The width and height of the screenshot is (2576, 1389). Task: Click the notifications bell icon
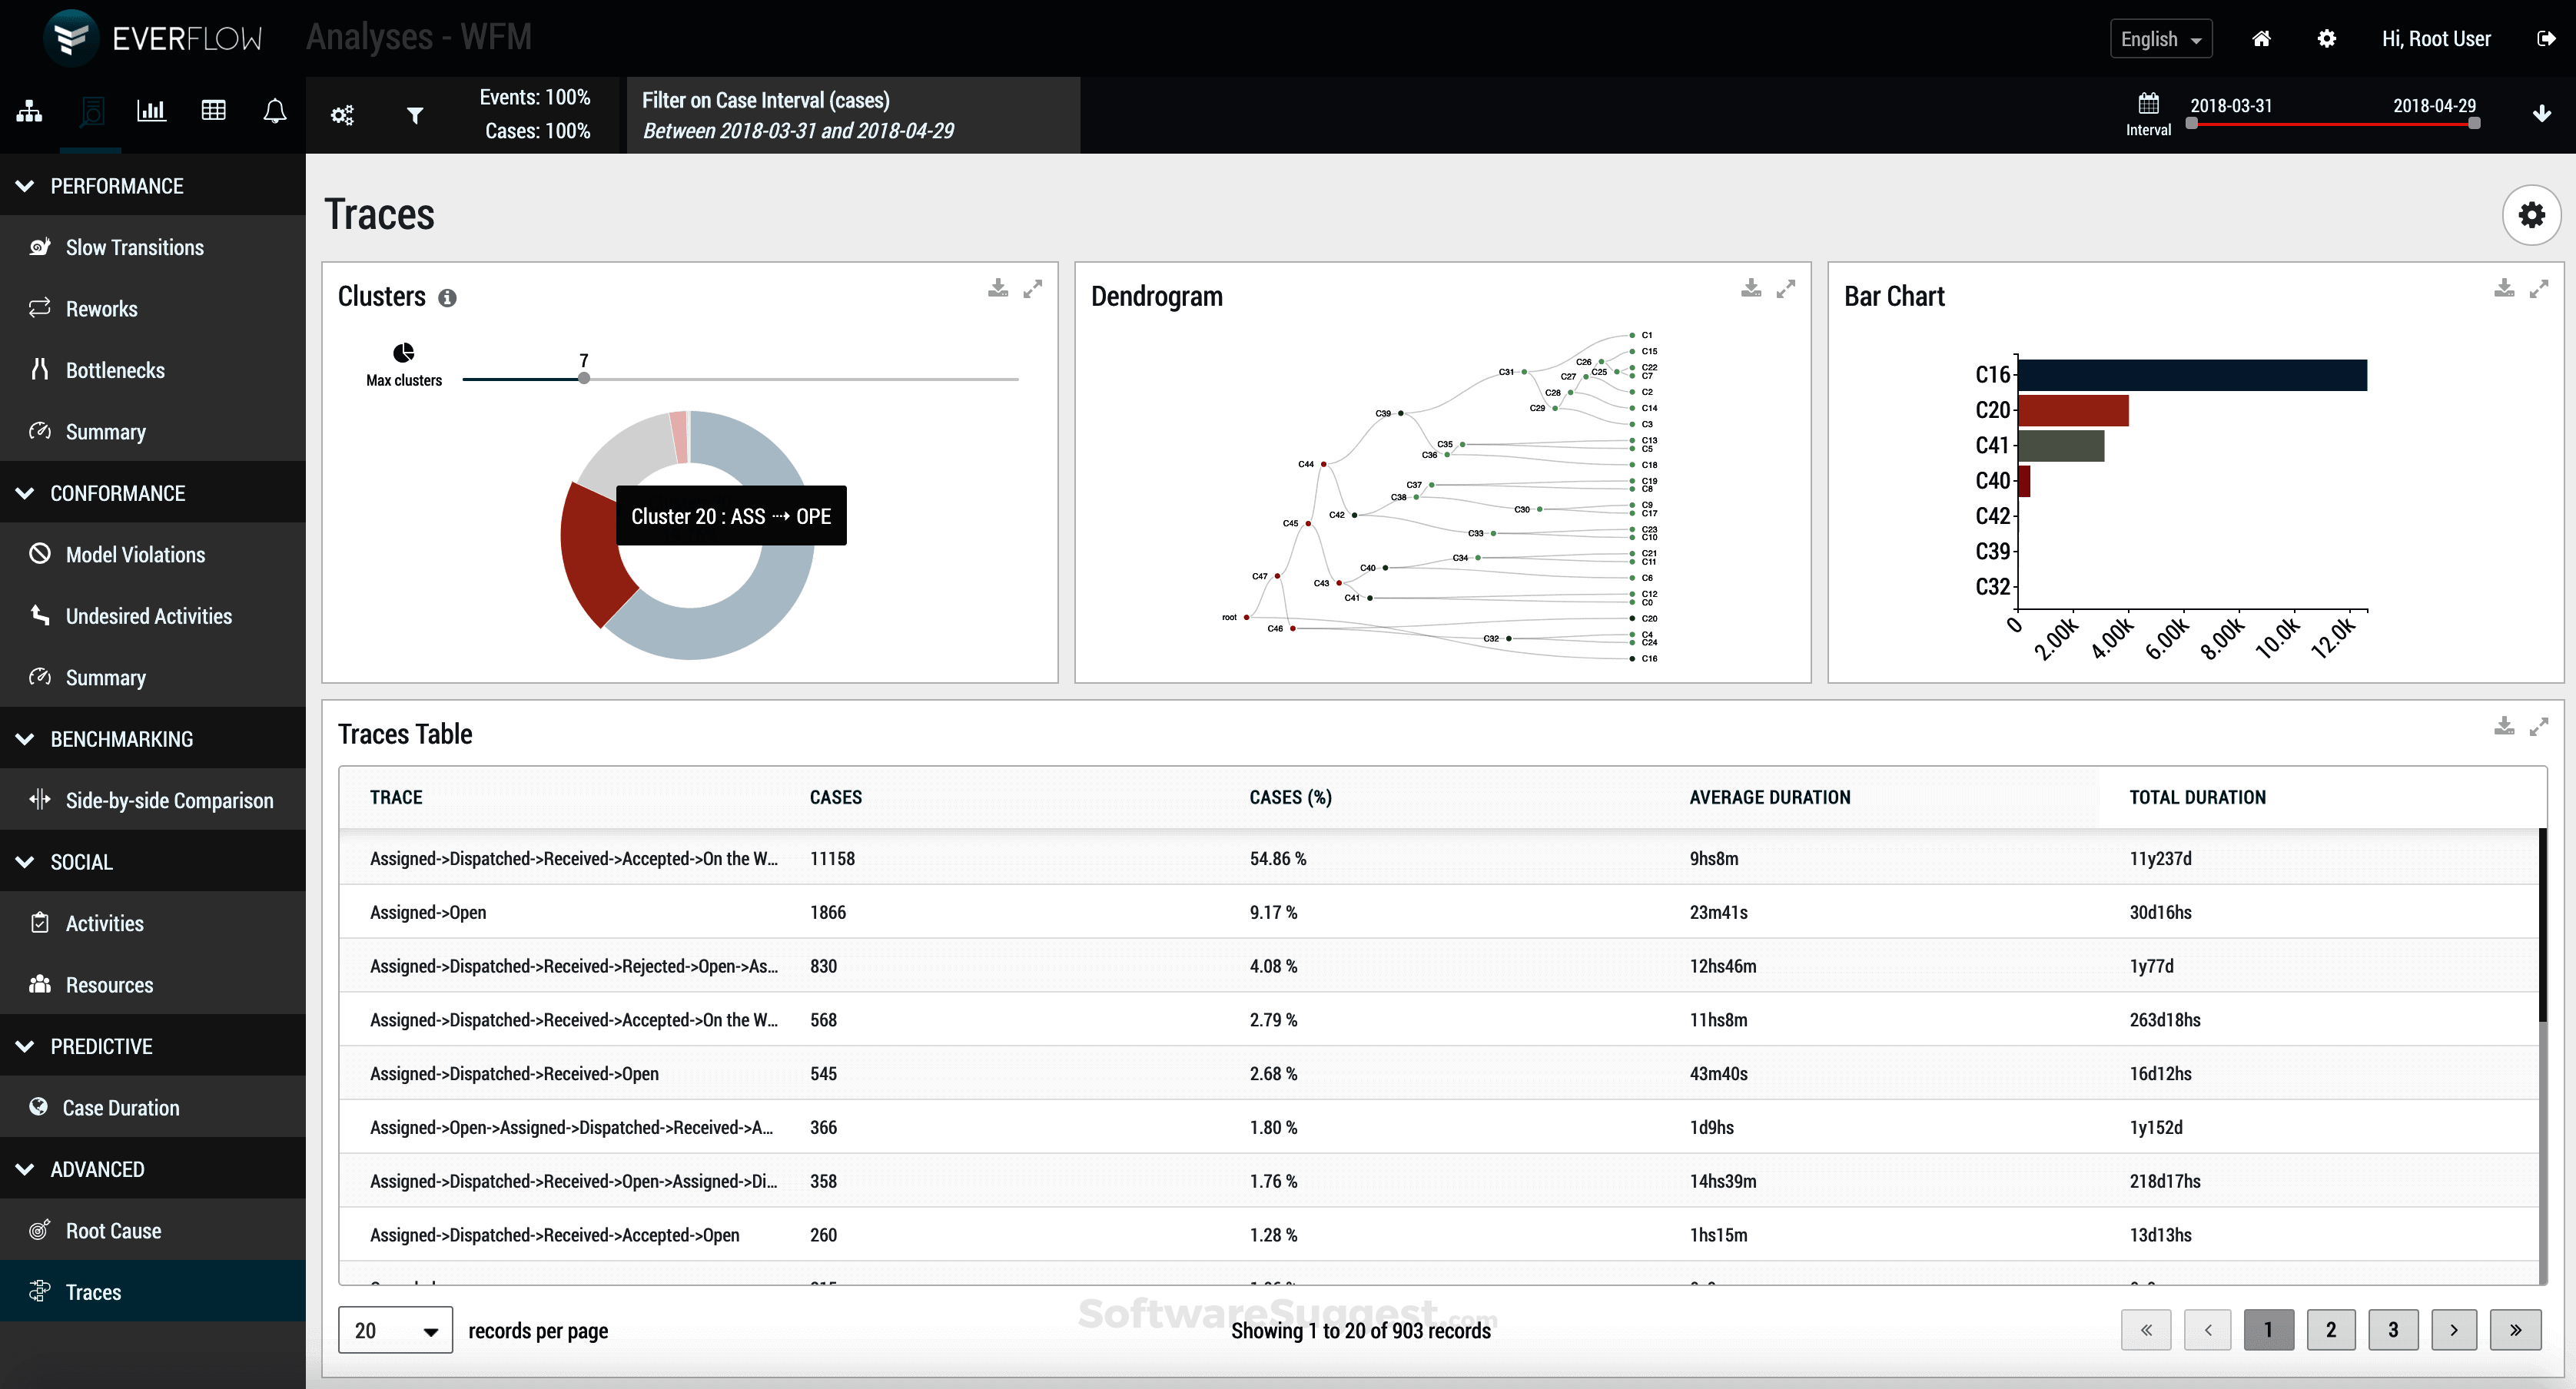[274, 110]
